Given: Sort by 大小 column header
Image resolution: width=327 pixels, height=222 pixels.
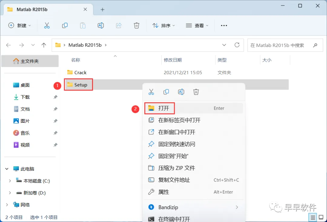Looking at the screenshot, I should click(267, 60).
